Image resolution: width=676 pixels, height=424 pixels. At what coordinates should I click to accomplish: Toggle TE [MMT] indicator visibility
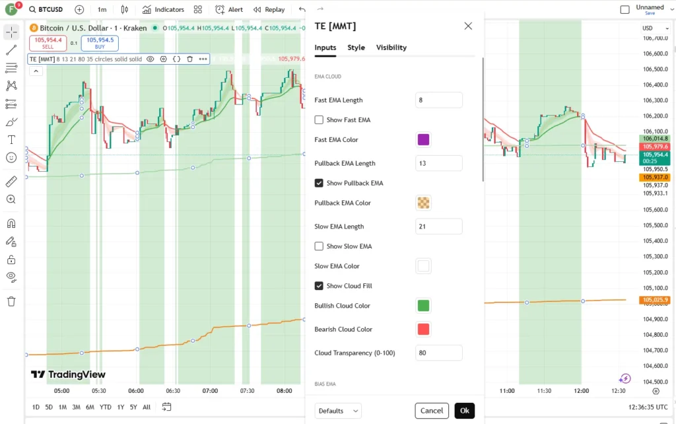point(150,59)
